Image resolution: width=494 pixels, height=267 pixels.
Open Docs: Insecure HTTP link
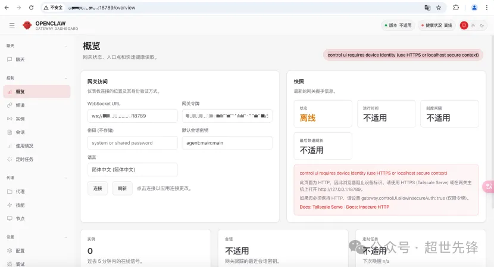tap(368, 207)
